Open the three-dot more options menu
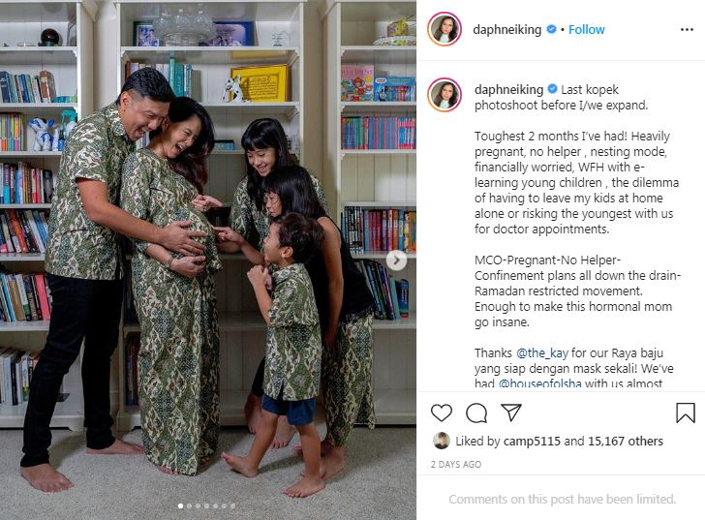The width and height of the screenshot is (705, 520). (687, 30)
